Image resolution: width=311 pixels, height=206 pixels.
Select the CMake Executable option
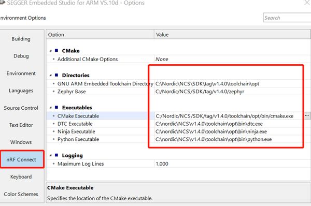click(x=78, y=116)
